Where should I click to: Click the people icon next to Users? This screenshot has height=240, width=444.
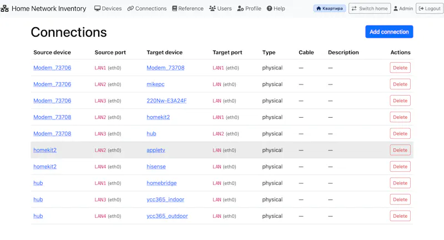click(x=213, y=8)
